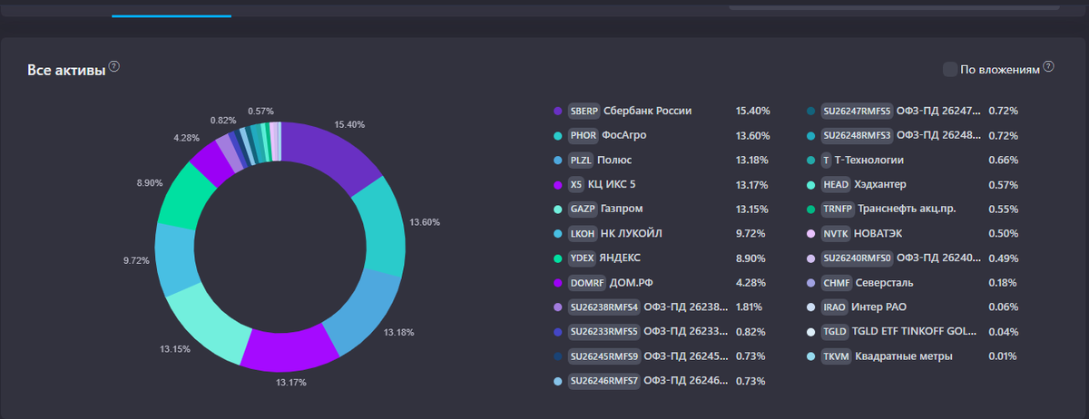This screenshot has width=1089, height=419.
Task: Click the Полюс asset name
Action: click(x=614, y=160)
